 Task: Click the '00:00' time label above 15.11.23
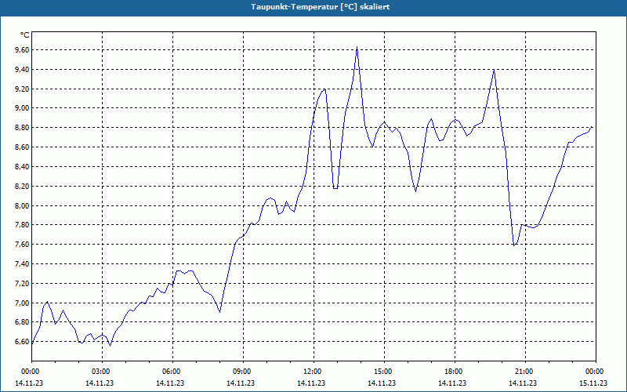pyautogui.click(x=594, y=372)
